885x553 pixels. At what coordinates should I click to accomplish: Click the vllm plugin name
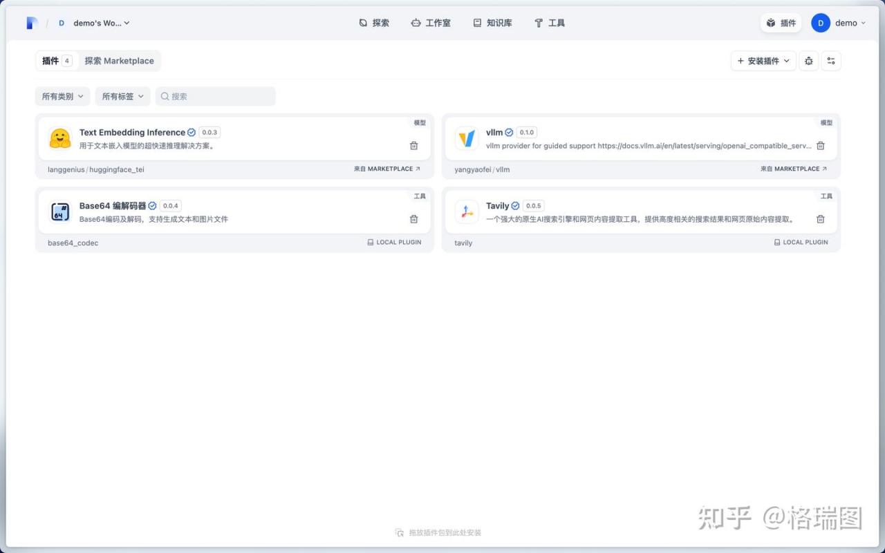pyautogui.click(x=494, y=132)
